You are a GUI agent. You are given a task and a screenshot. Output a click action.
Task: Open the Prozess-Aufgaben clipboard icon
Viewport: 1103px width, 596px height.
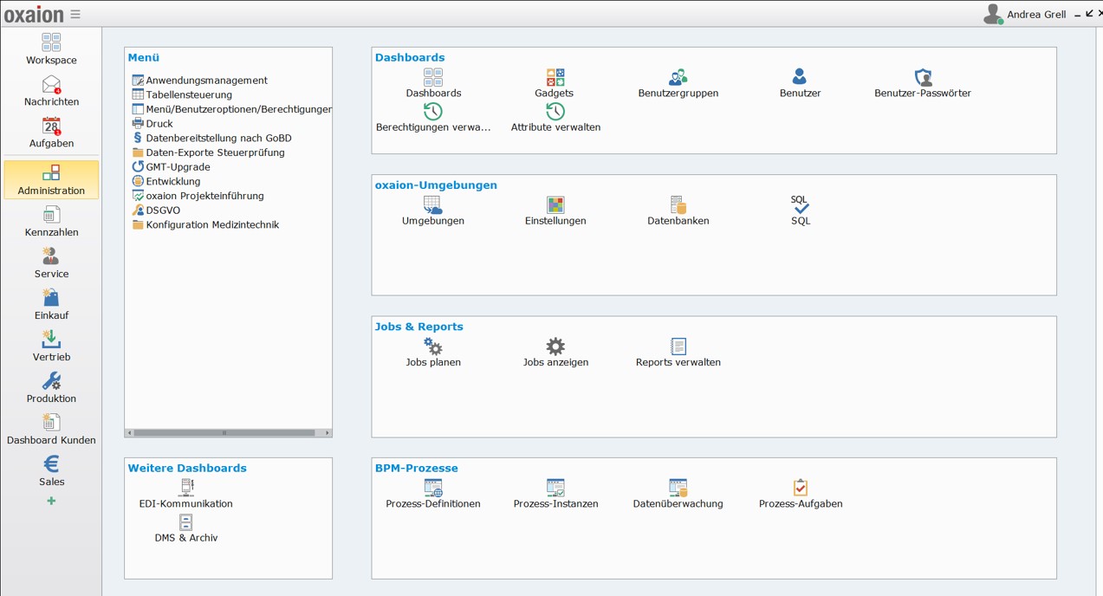pos(800,488)
